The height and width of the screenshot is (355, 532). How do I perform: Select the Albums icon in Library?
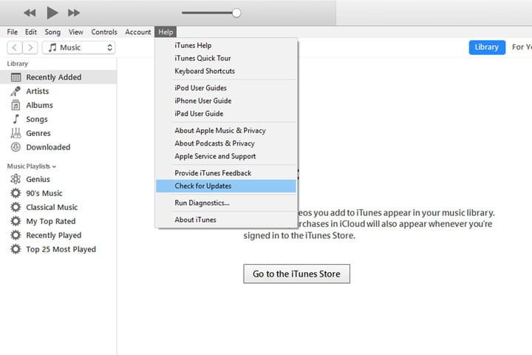[x=16, y=105]
